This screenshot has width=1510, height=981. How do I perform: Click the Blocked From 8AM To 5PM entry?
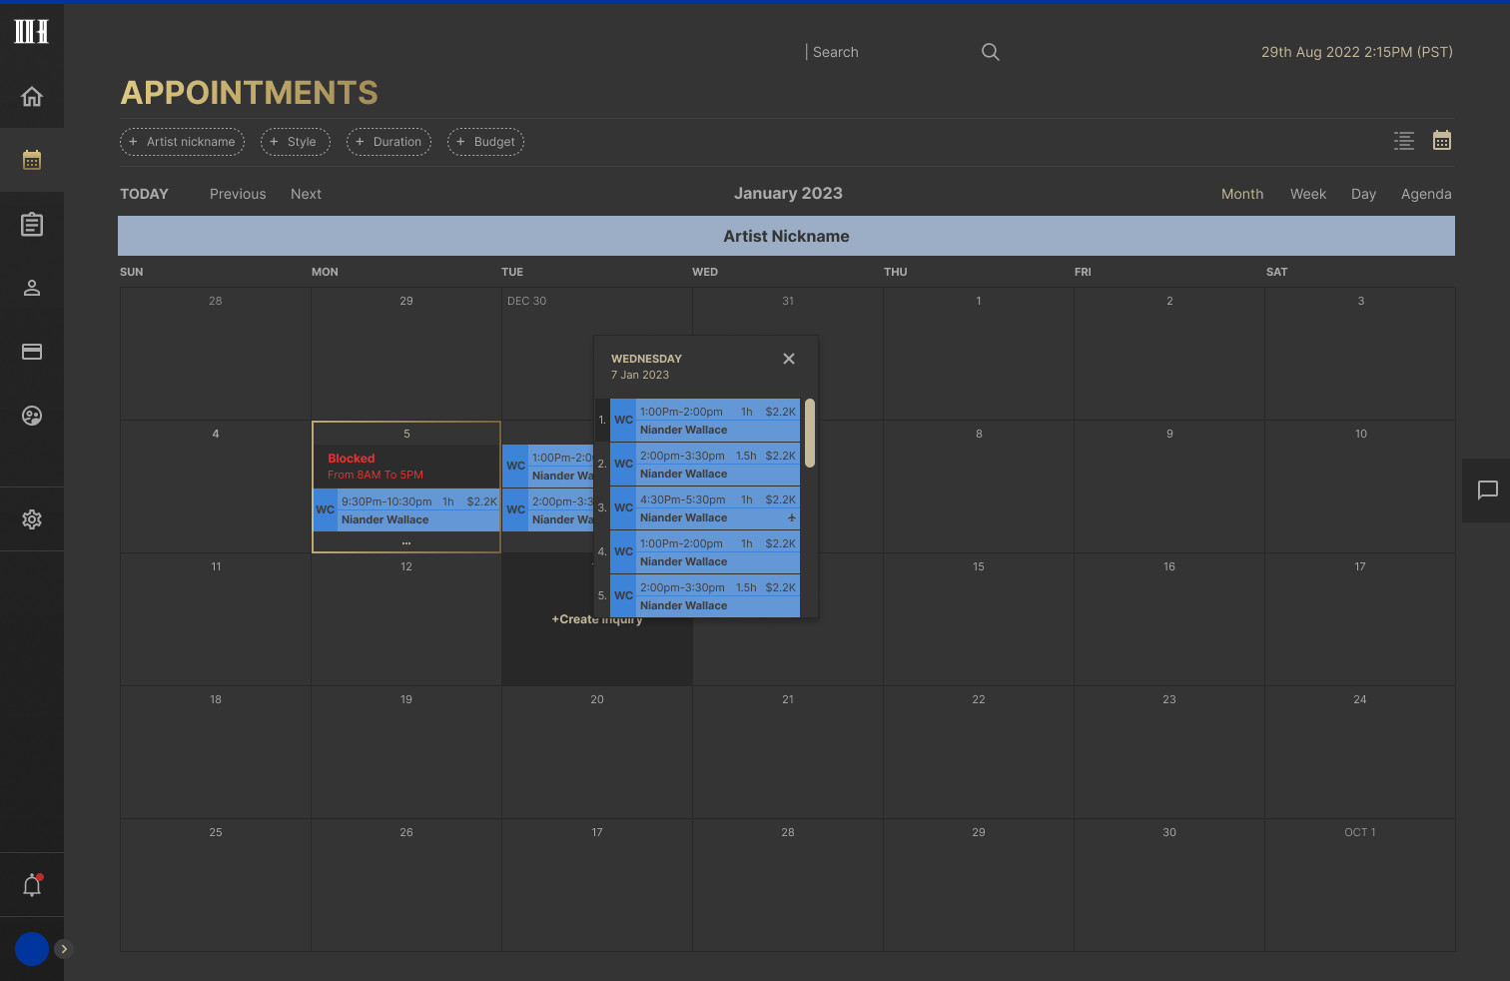click(406, 467)
